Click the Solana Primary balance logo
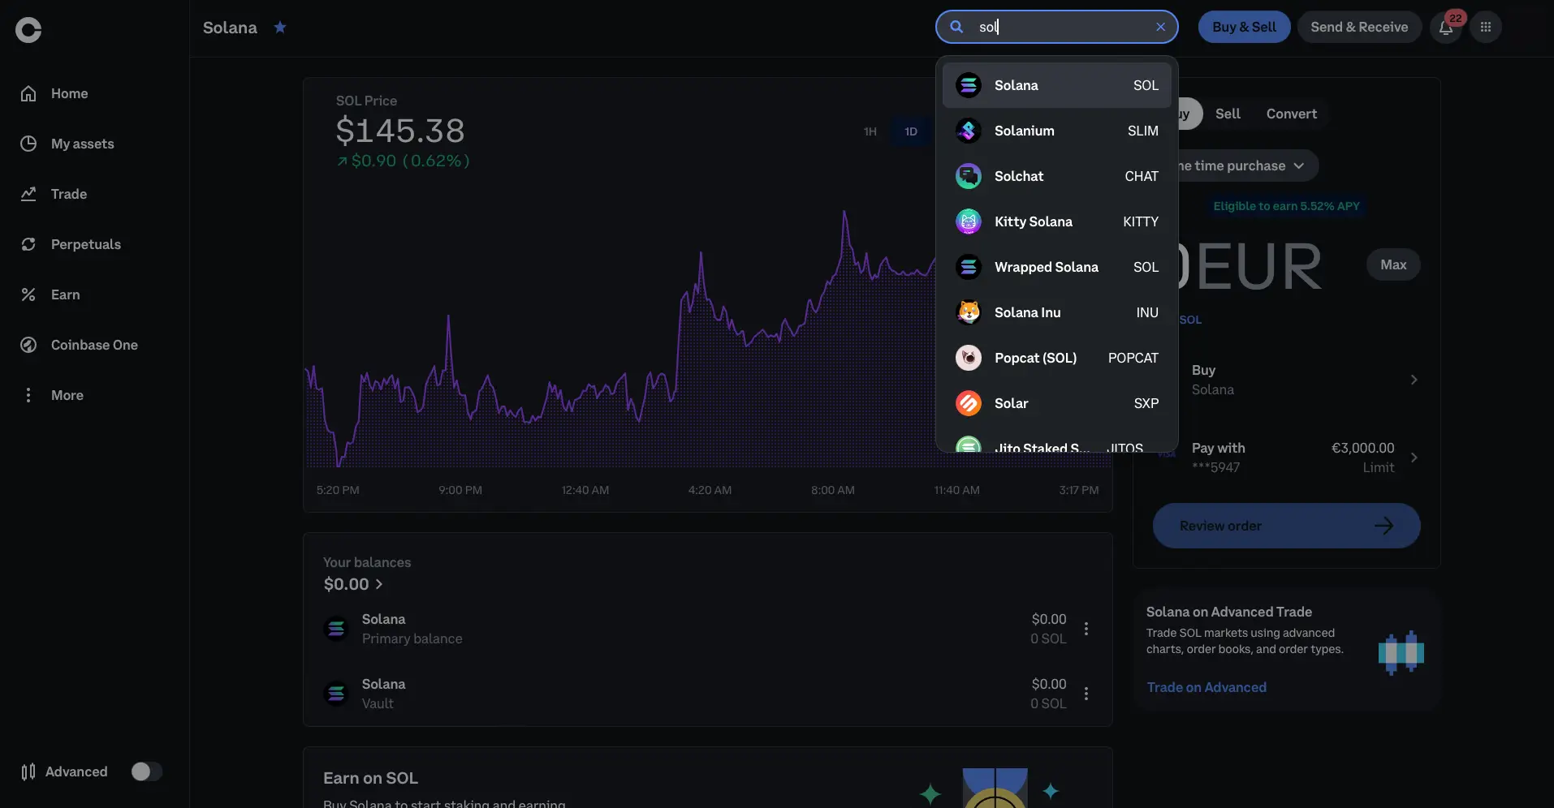This screenshot has height=808, width=1554. pos(336,629)
